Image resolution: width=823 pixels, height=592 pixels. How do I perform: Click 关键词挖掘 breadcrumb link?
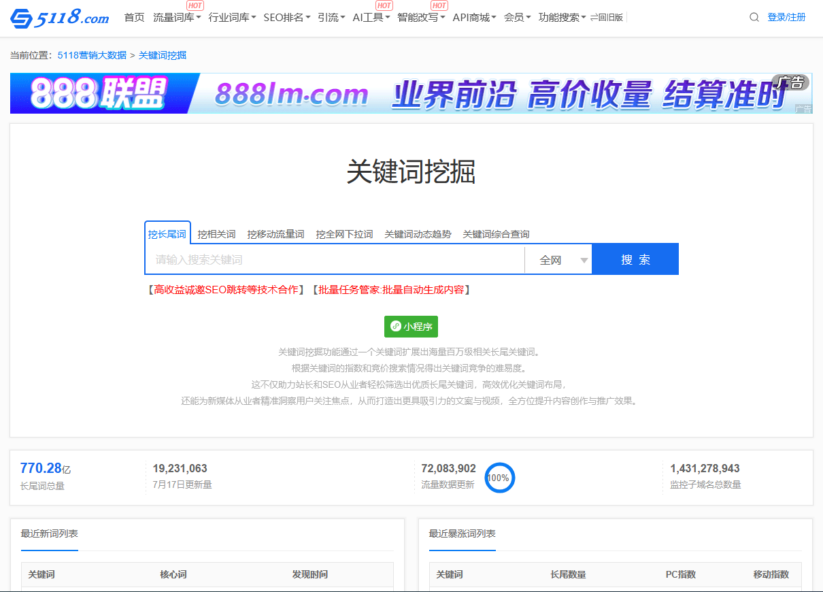click(163, 55)
